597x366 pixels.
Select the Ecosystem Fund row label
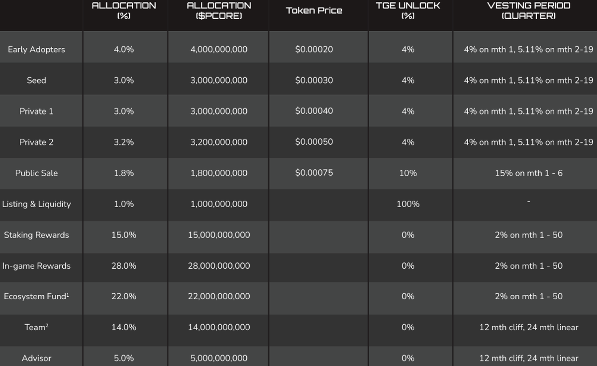pos(36,296)
